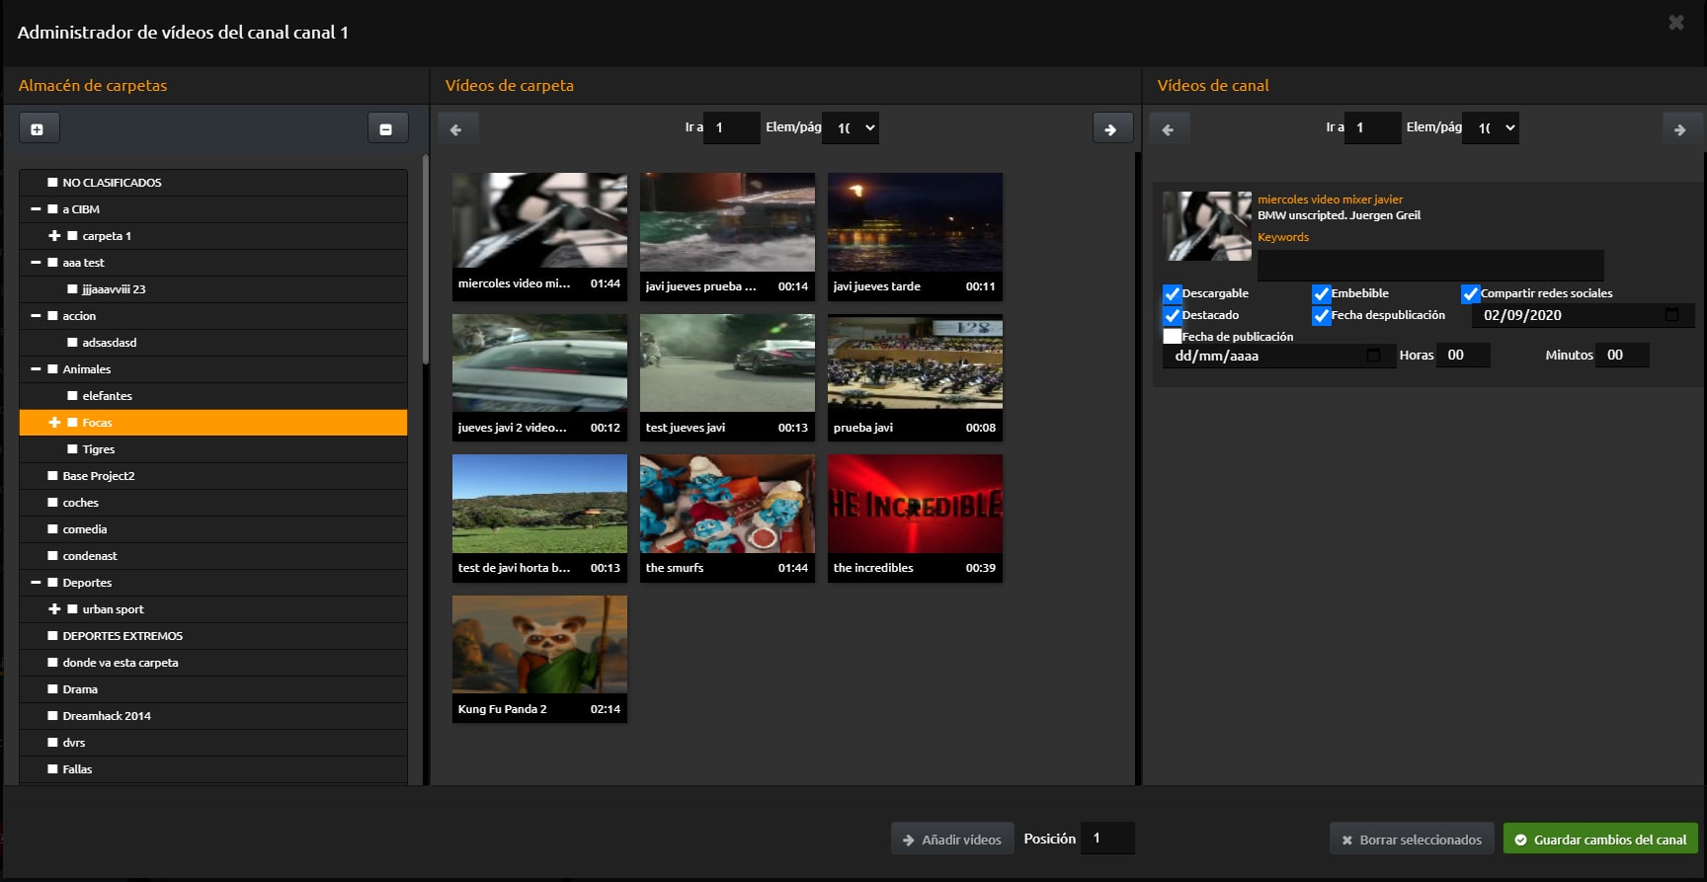Go to previous page in Vídeos de carpeta
The image size is (1707, 882).
click(457, 128)
